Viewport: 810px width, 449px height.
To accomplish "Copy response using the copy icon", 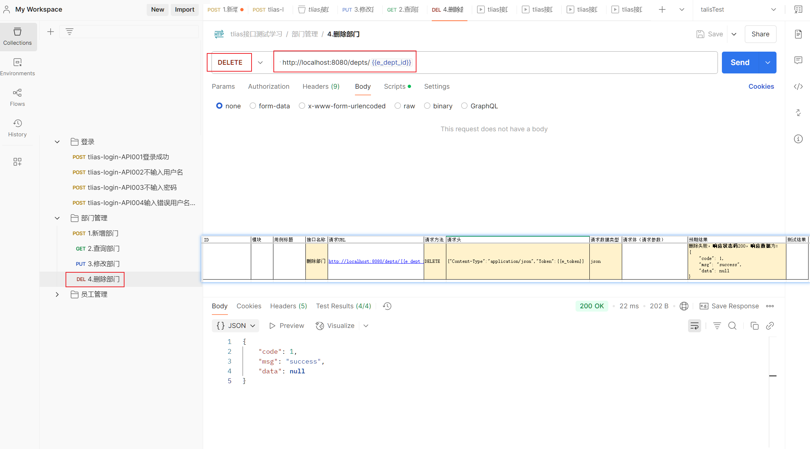I will (754, 326).
